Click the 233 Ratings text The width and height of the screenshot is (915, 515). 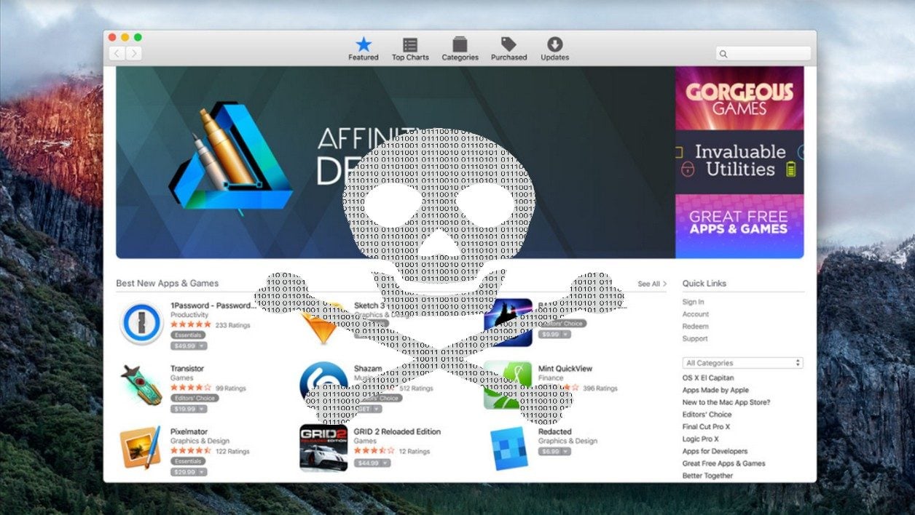point(232,325)
